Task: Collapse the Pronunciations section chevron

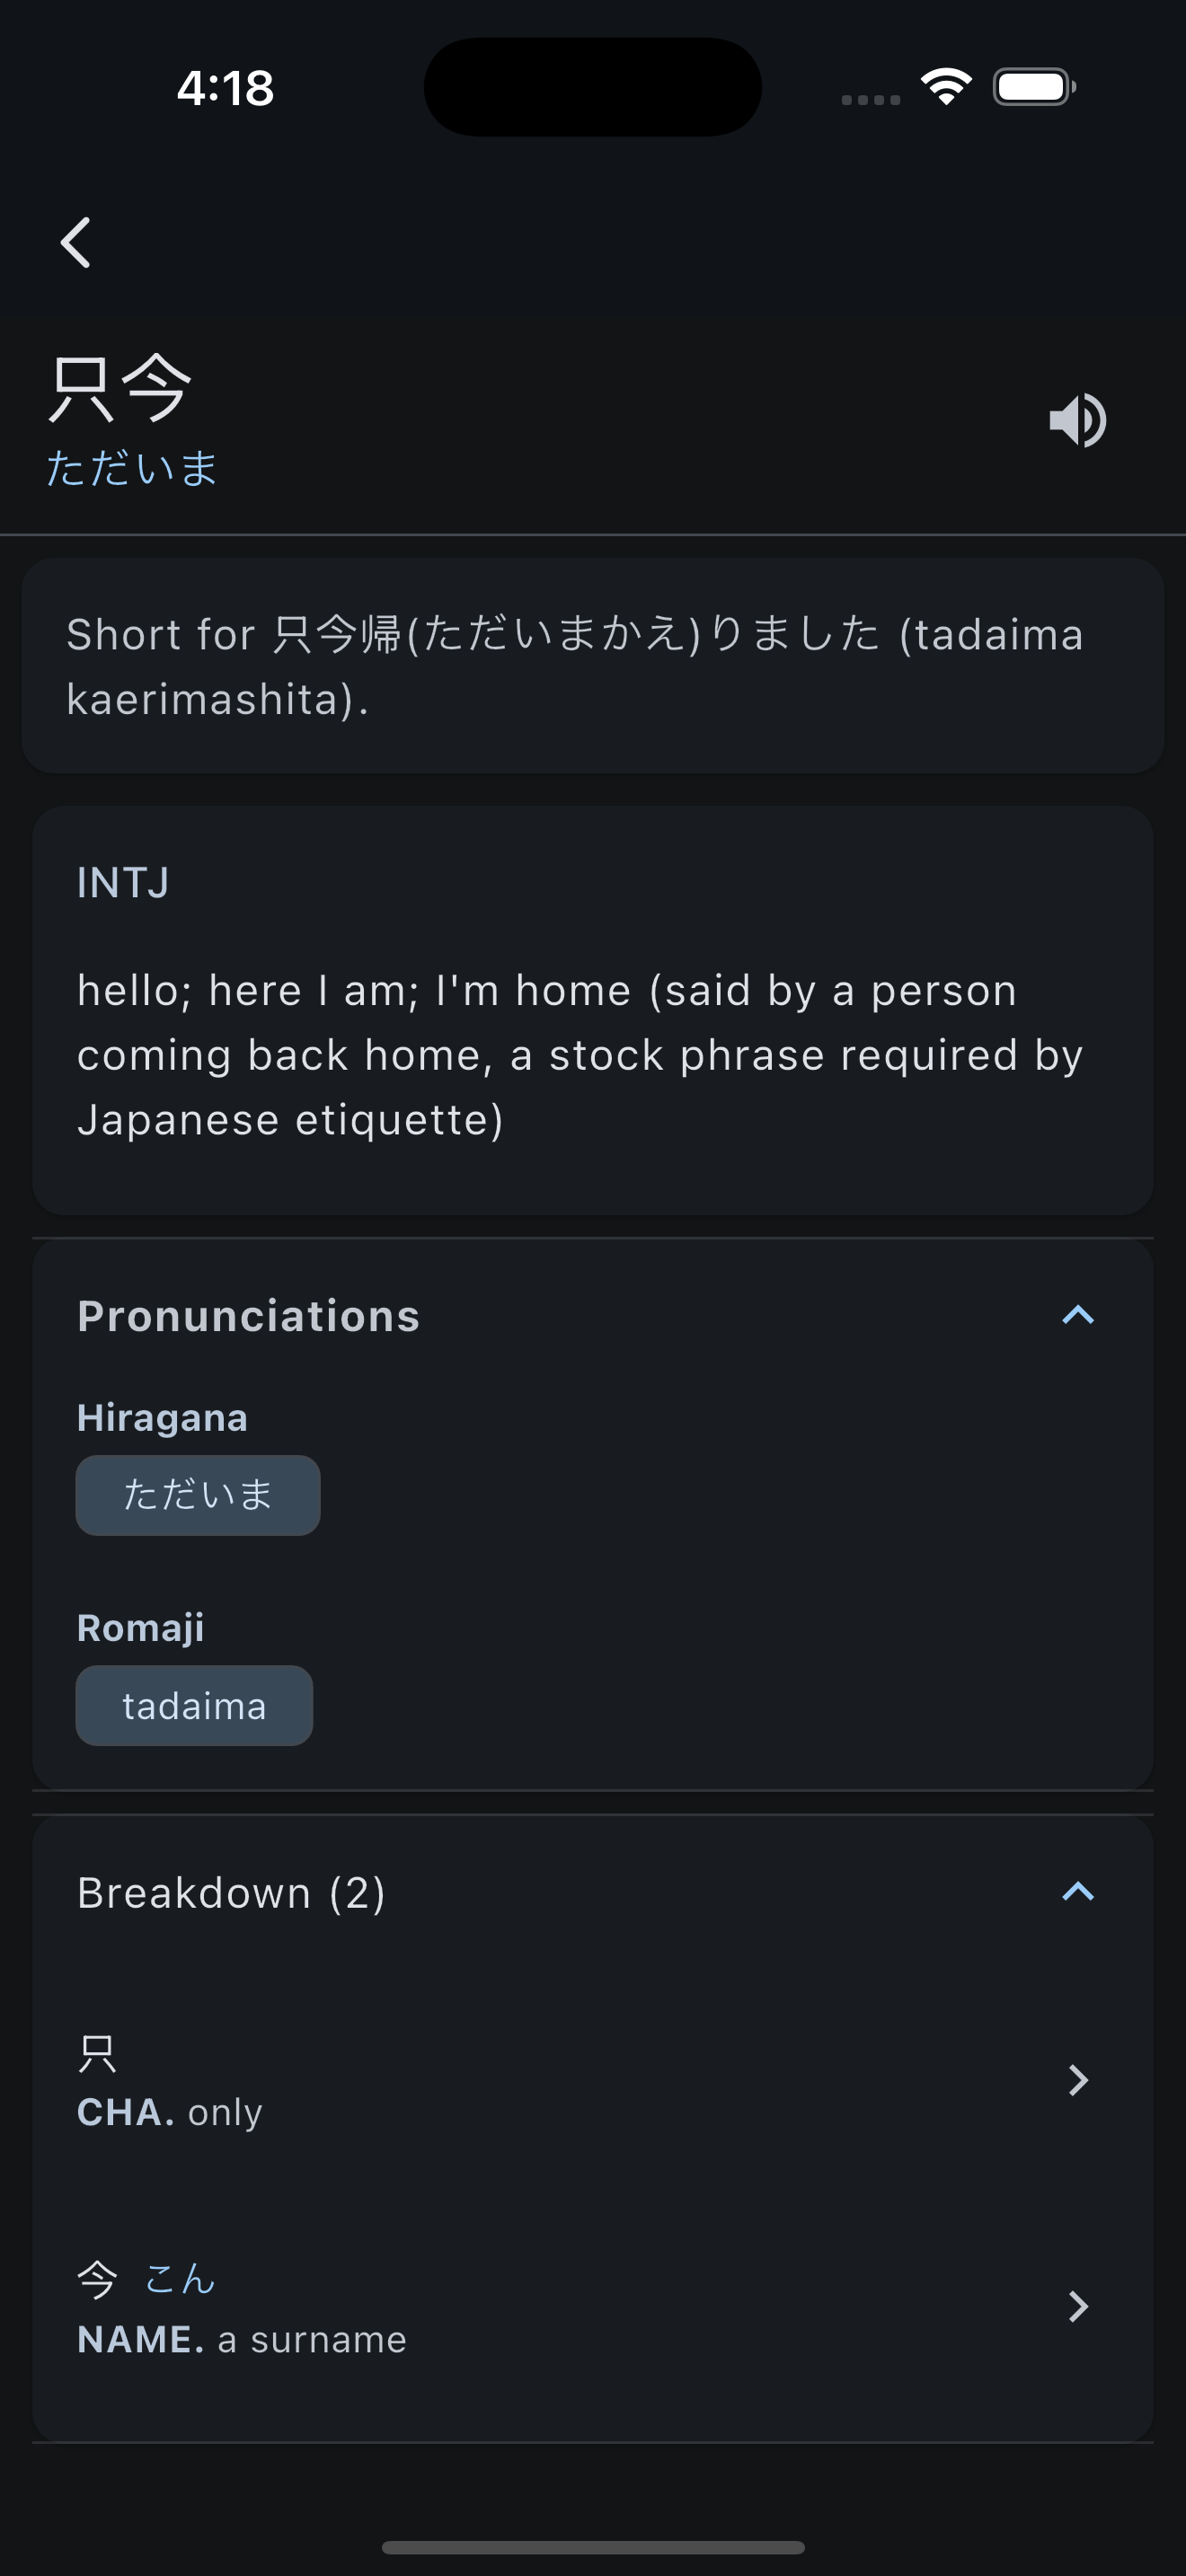Action: pyautogui.click(x=1078, y=1315)
